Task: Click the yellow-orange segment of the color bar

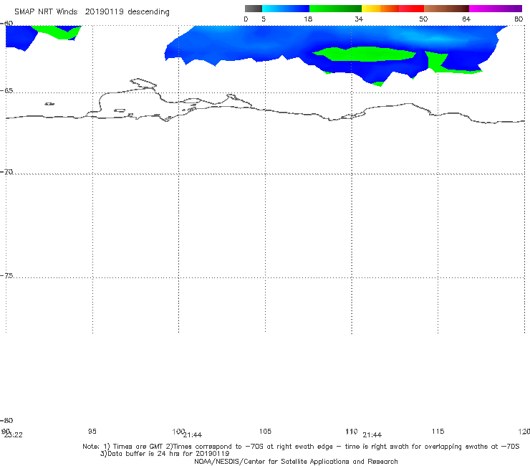Action: (380, 9)
